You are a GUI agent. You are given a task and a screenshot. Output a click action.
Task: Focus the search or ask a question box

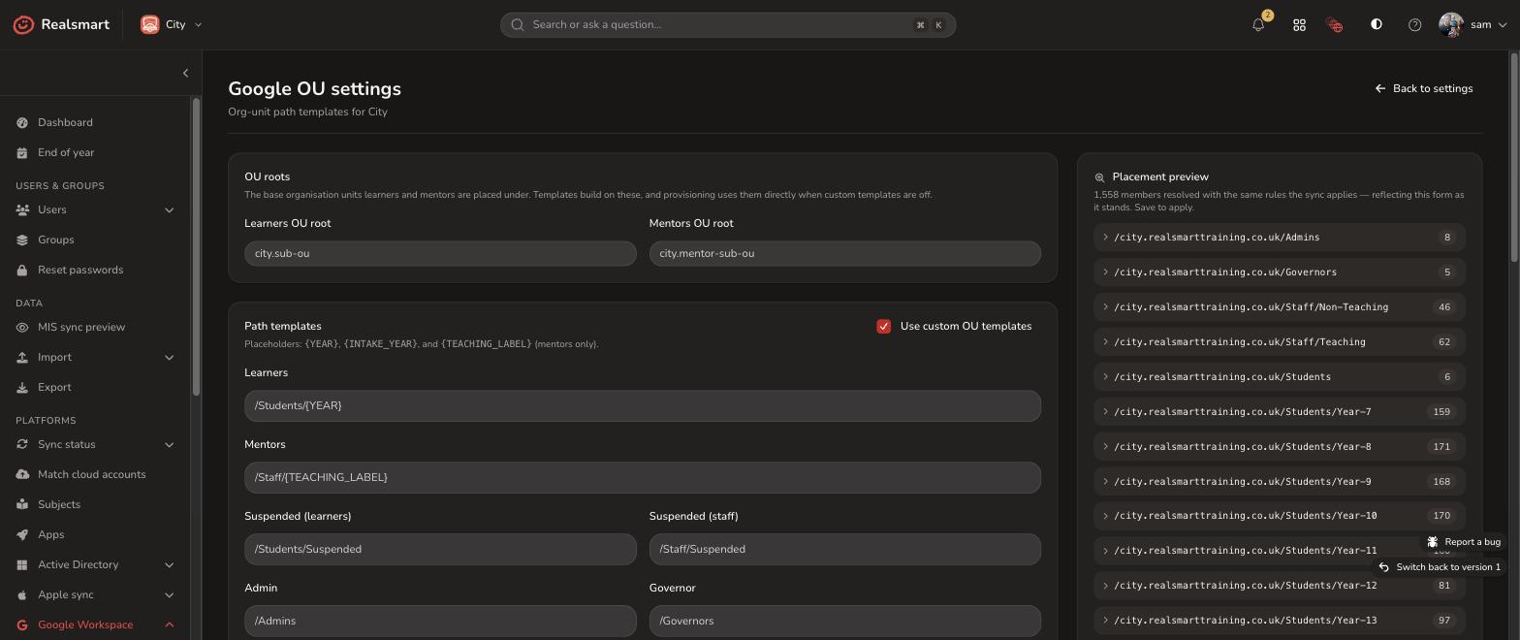728,25
